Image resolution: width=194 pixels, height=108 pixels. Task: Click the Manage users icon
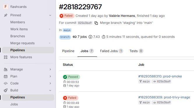point(6,69)
